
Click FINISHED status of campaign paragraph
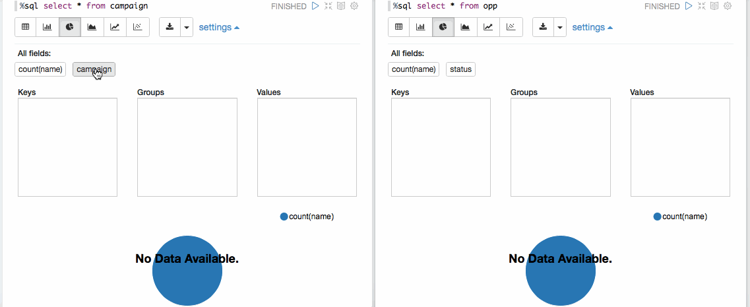(288, 6)
